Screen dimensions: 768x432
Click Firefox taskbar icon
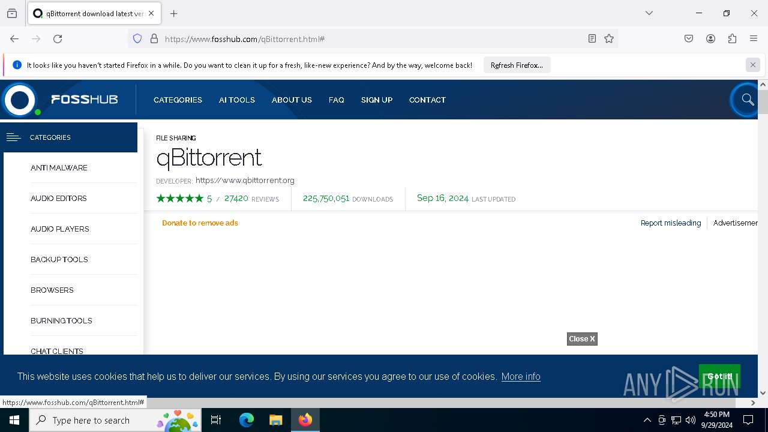(x=305, y=420)
